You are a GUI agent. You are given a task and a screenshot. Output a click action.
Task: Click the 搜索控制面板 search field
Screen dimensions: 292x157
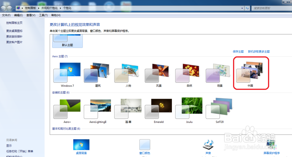(272, 8)
